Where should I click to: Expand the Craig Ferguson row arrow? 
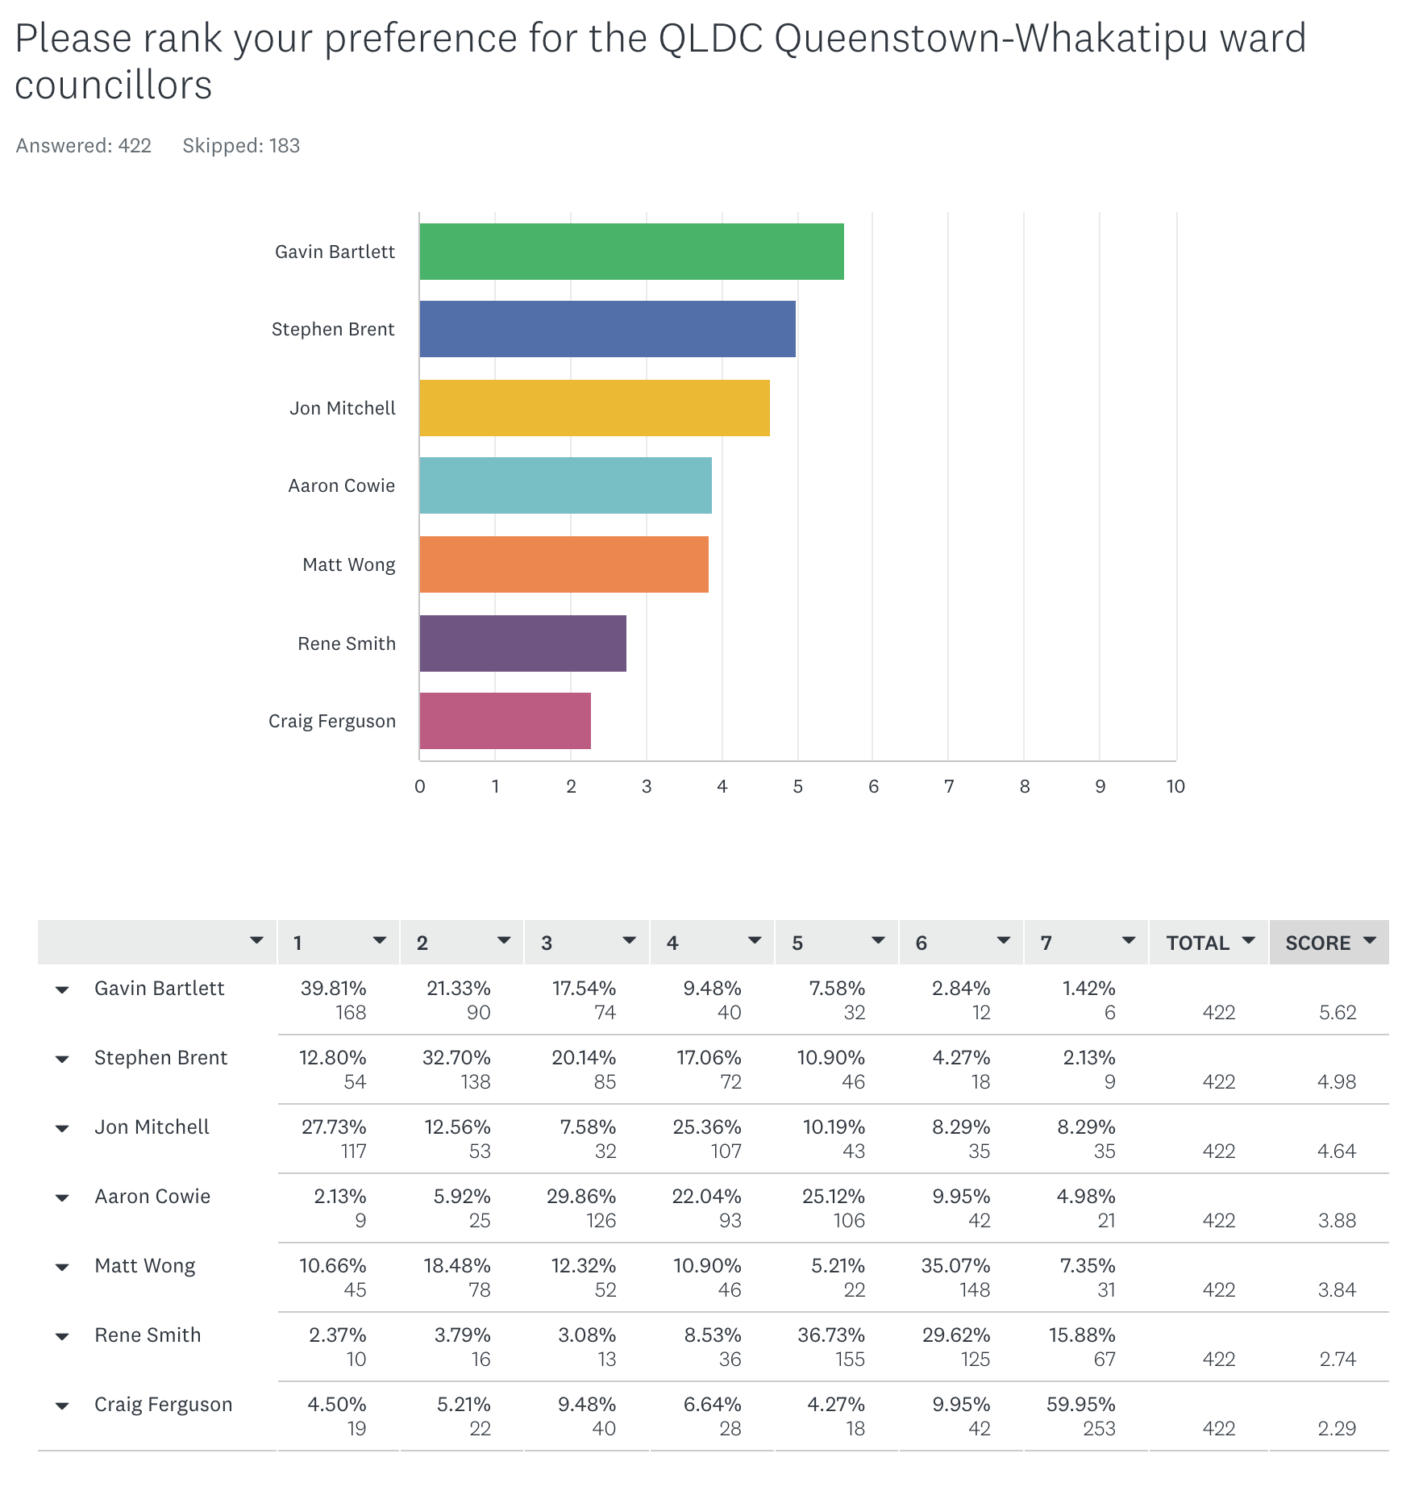(x=62, y=1406)
